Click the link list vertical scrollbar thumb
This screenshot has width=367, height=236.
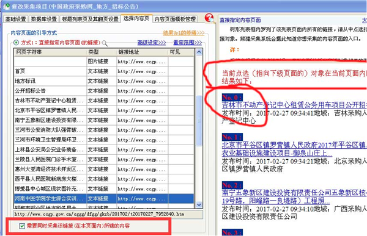[x=199, y=121]
